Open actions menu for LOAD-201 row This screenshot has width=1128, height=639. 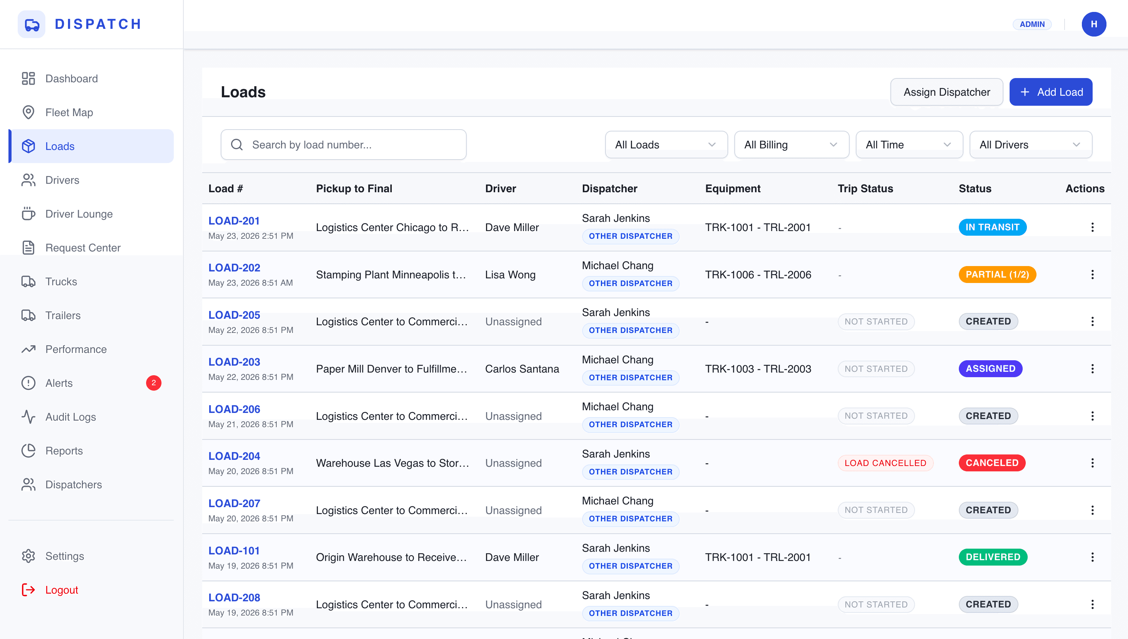coord(1092,227)
